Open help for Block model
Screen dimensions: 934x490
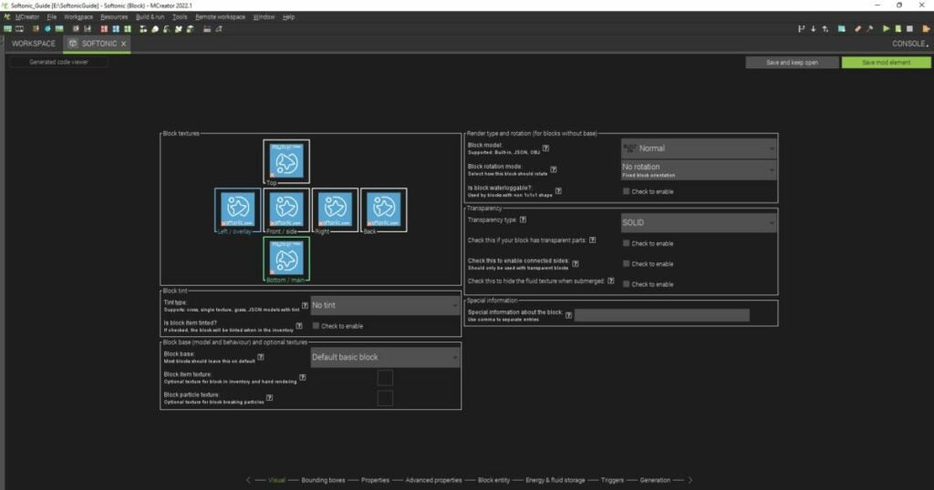pyautogui.click(x=545, y=148)
